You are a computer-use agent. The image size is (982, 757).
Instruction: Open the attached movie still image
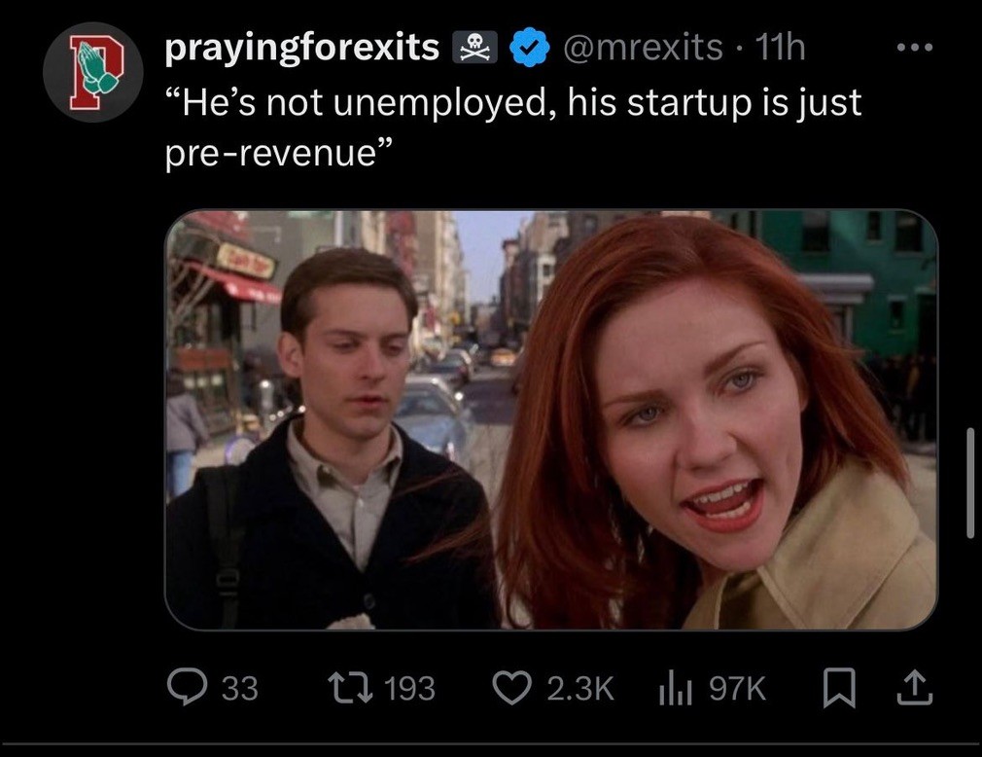coord(550,420)
